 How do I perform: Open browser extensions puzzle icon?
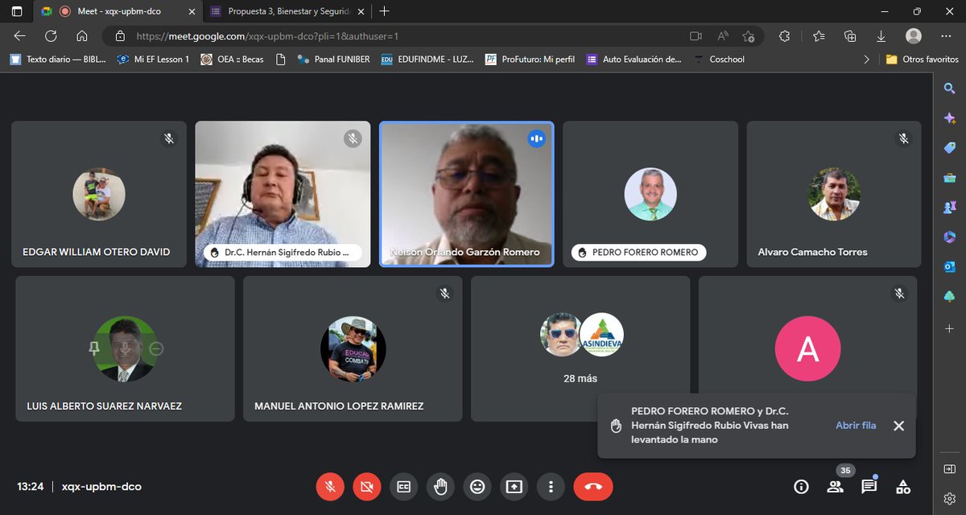click(785, 36)
